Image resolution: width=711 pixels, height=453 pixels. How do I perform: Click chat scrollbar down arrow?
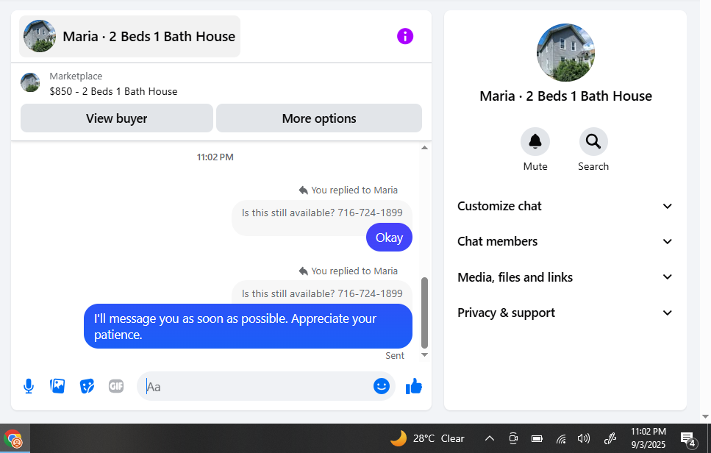click(424, 355)
